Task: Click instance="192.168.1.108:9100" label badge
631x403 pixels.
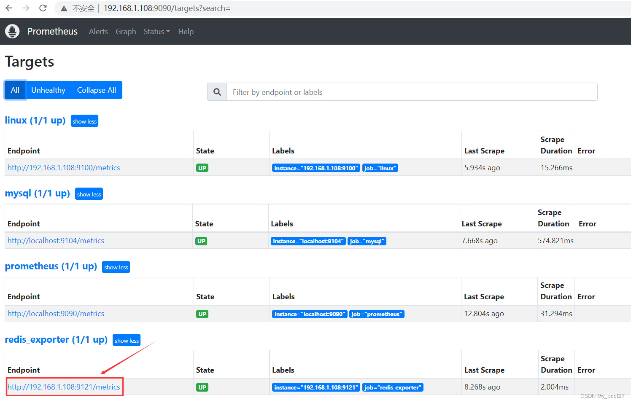Action: tap(316, 168)
